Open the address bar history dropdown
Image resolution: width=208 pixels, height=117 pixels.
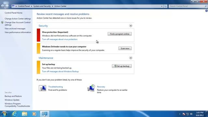coord(162,6)
